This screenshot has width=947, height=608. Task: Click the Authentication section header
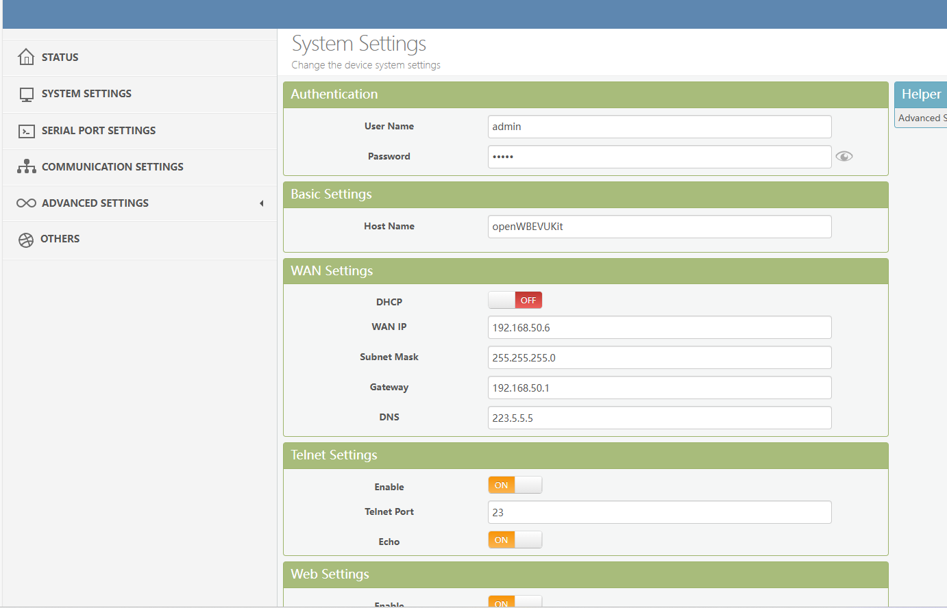[x=586, y=94]
